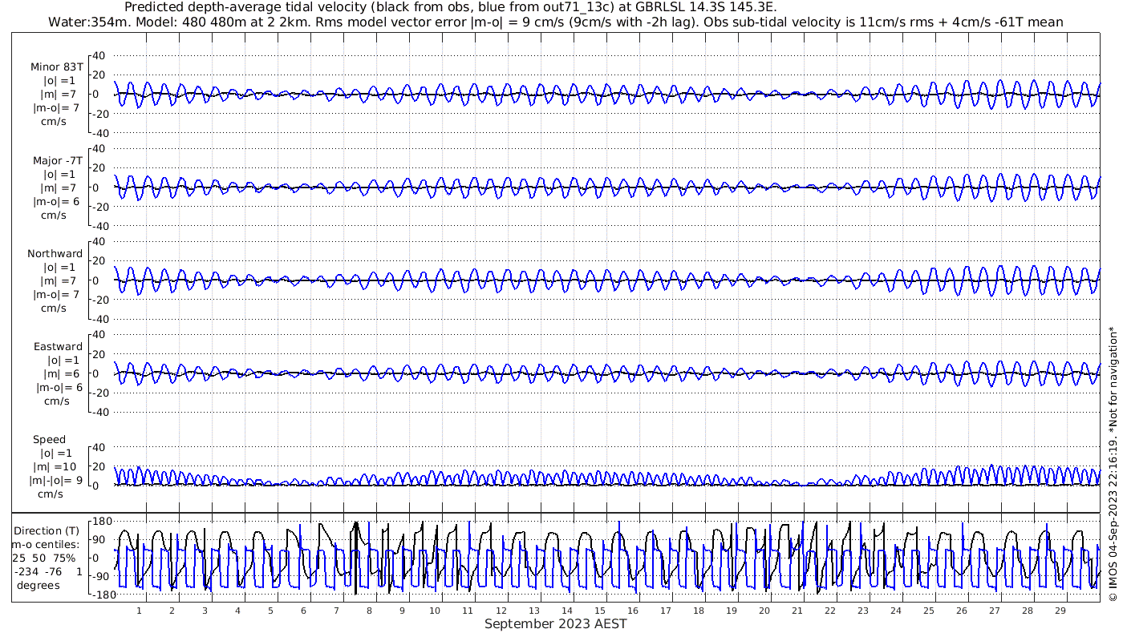Screen dimensions: 1123x641
Task: Select the 'Major -7T' panel label
Action: point(57,160)
